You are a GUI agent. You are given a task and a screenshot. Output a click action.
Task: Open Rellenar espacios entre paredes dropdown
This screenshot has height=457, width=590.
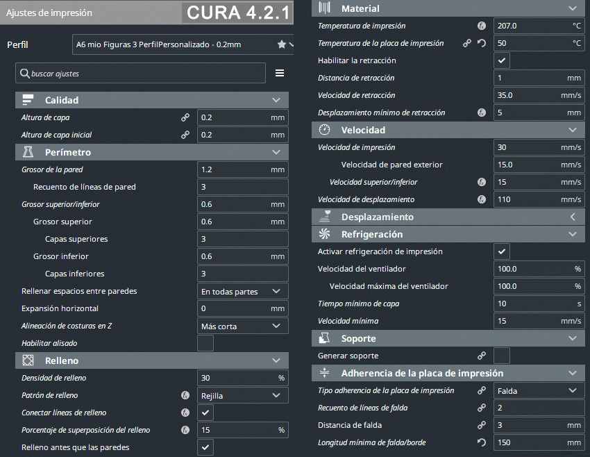tap(243, 292)
